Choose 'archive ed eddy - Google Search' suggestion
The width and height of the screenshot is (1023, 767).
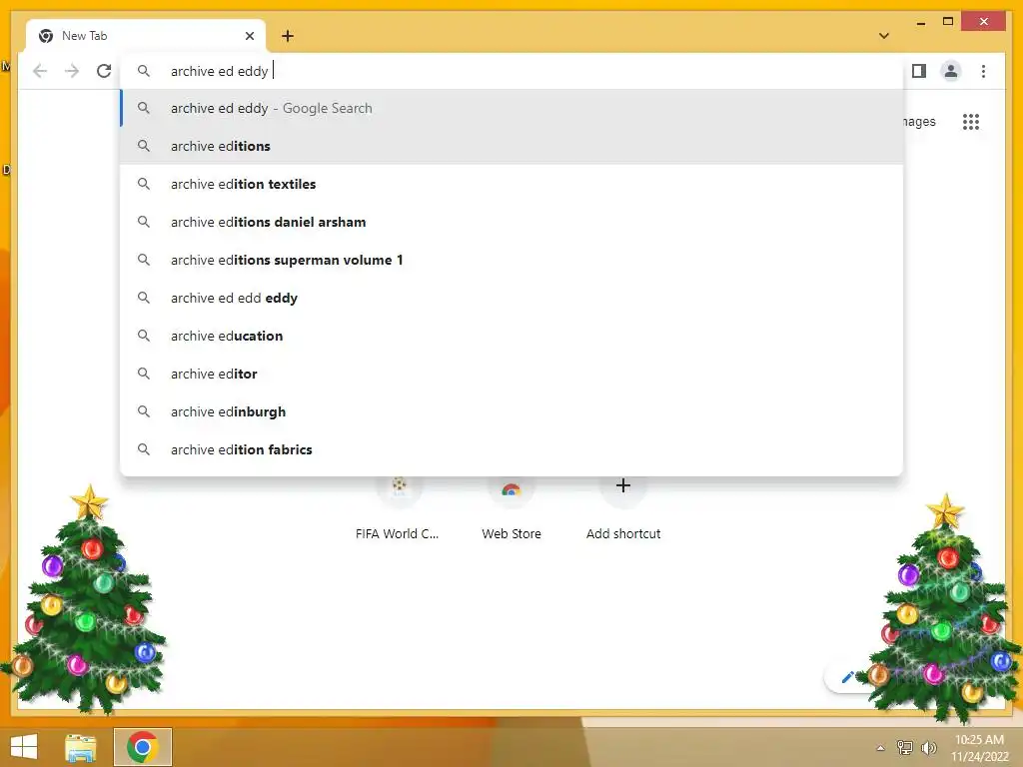click(x=511, y=108)
